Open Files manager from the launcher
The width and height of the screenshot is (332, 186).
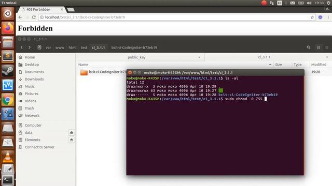(x=8, y=42)
